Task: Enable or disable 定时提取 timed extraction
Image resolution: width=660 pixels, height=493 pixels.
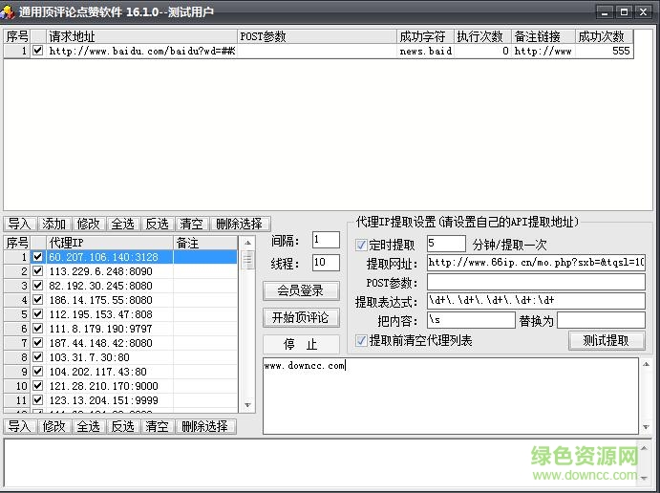Action: point(361,245)
